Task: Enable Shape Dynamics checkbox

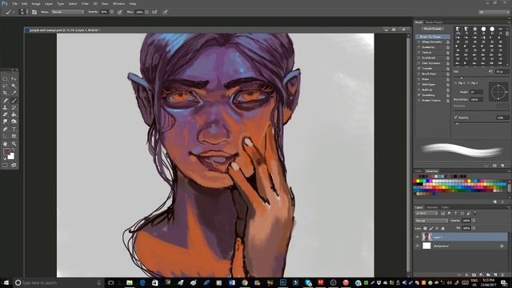Action: 419,42
